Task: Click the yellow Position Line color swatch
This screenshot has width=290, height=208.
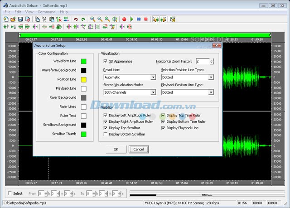Action: tap(83, 79)
